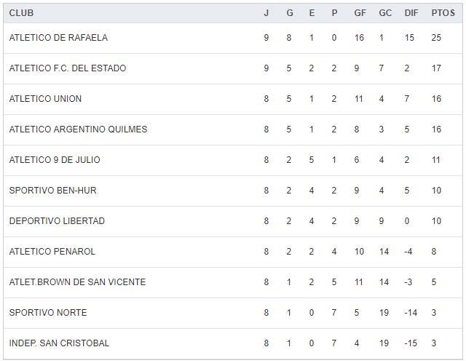Click the E column header
Viewport: 466px width, 363px height.
pos(312,13)
